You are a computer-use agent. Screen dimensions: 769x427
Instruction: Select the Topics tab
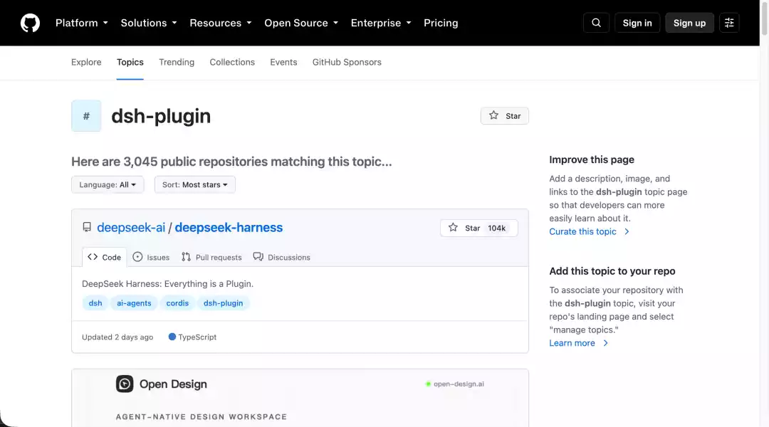point(130,62)
